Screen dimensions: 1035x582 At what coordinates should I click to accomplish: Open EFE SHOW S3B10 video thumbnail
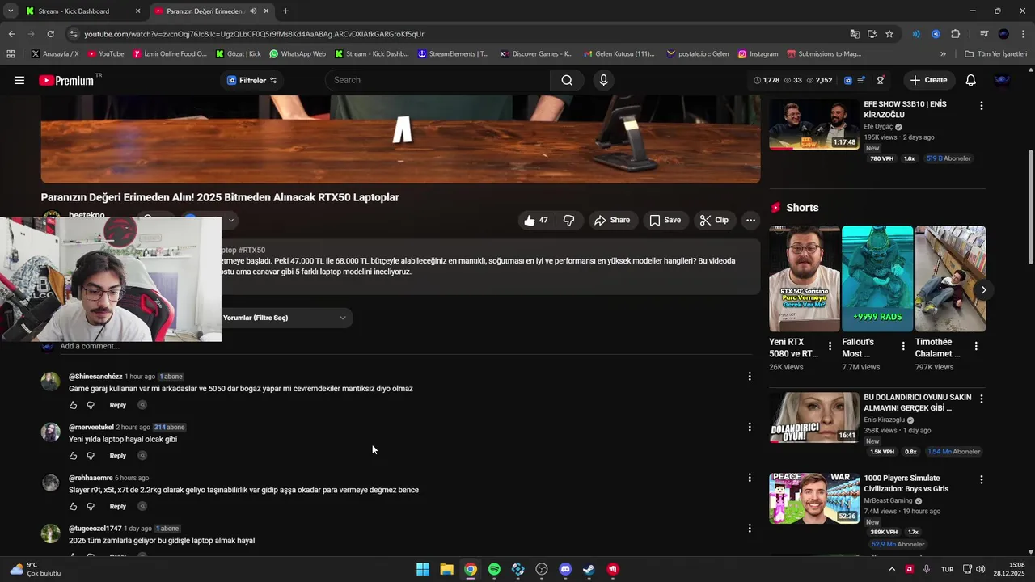click(813, 124)
